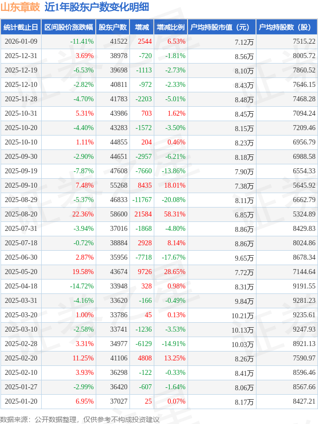The image size is (318, 424).
Task: Click the 户均持股数（股） column header
Action: [287, 27]
